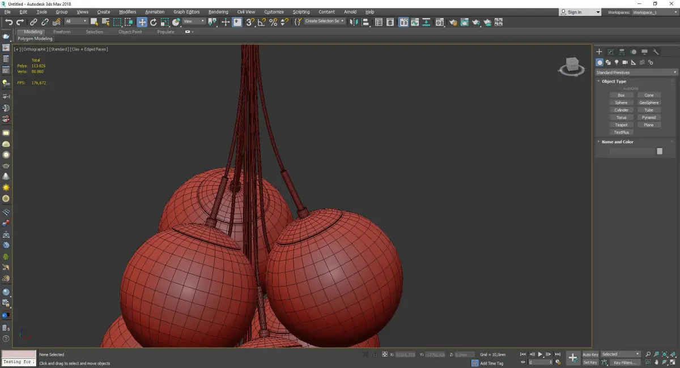The width and height of the screenshot is (680, 368).
Task: Choose the Select Object tool
Action: coord(94,22)
